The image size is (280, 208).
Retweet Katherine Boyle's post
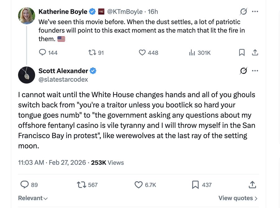[92, 53]
